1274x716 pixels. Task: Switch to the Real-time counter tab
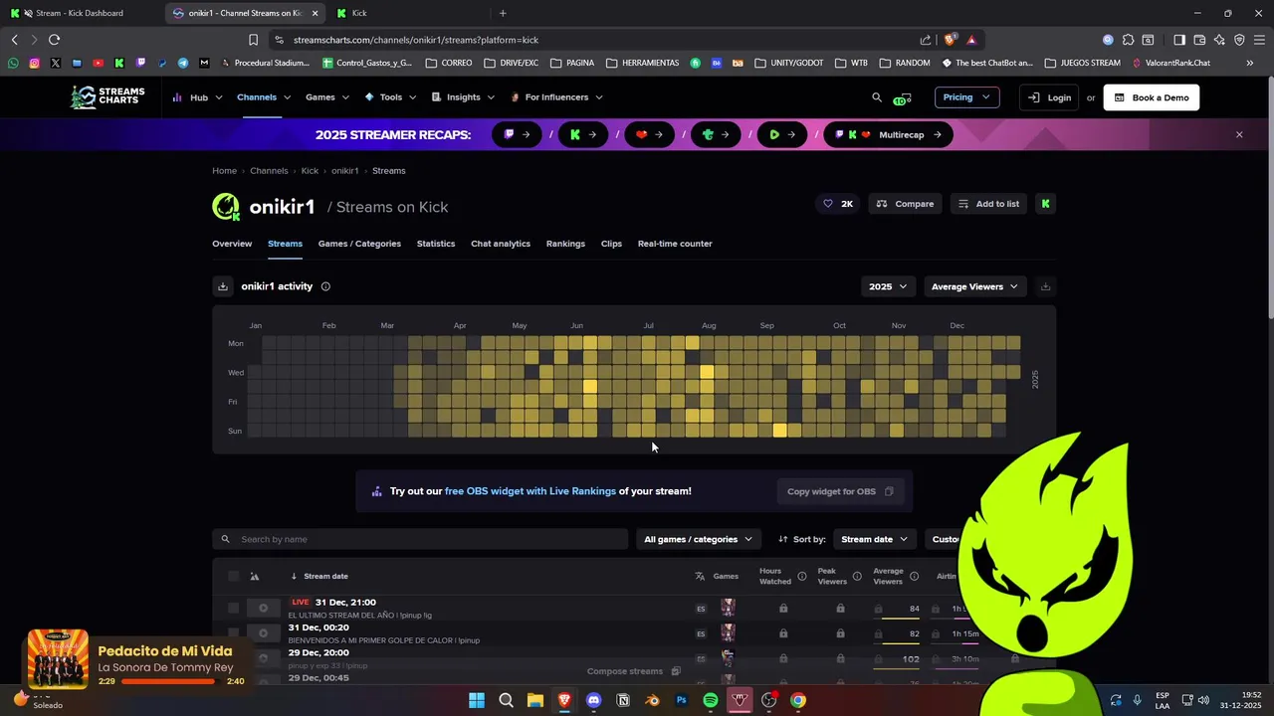point(675,244)
